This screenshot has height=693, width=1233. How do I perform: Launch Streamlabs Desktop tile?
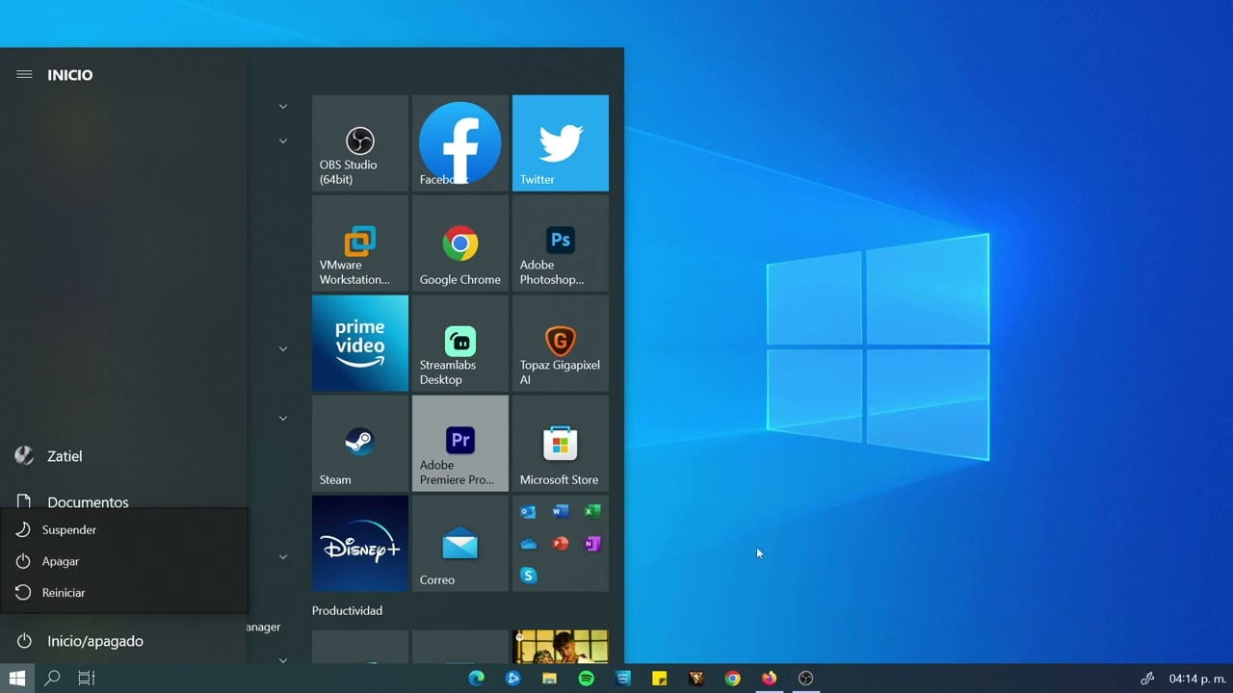(460, 343)
